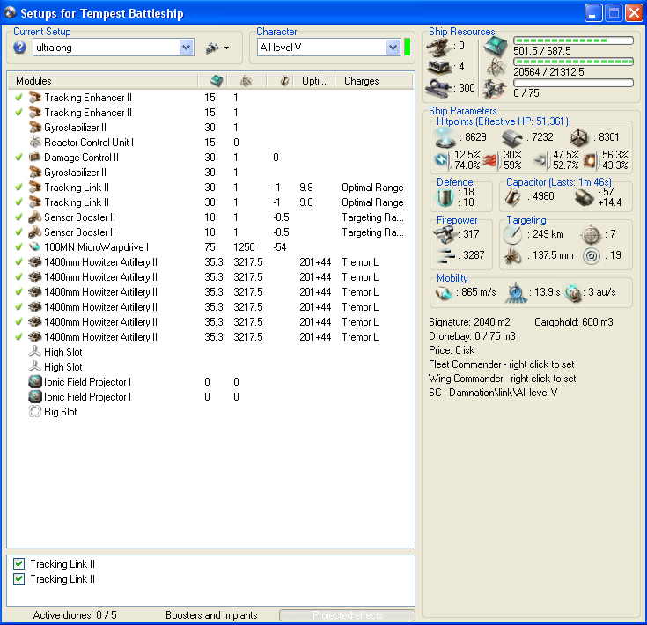
Task: Click the last 1400mm Howitzer Artillery icon
Action: (x=35, y=337)
